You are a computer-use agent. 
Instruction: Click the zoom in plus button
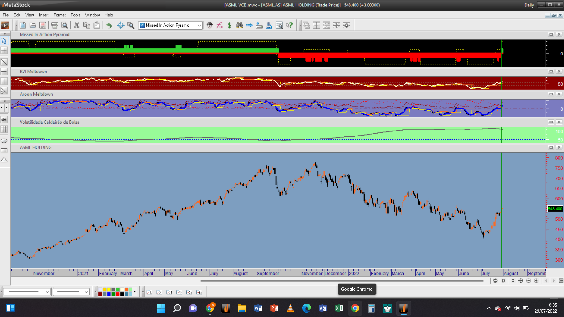pos(536,281)
